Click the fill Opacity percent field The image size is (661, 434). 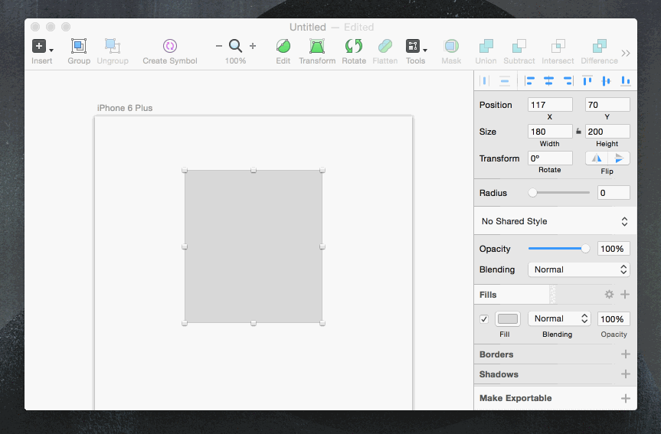point(614,319)
